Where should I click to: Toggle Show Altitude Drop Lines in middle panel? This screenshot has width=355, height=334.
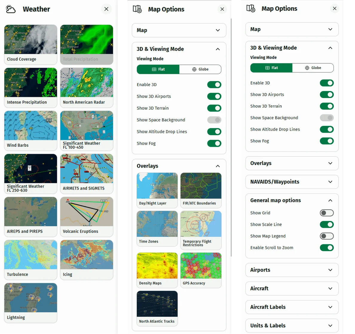[214, 132]
